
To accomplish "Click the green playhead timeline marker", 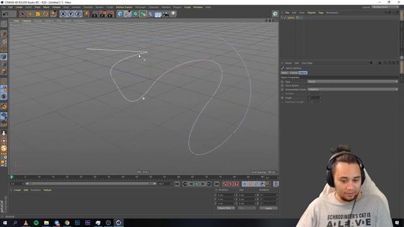I will 11,177.
